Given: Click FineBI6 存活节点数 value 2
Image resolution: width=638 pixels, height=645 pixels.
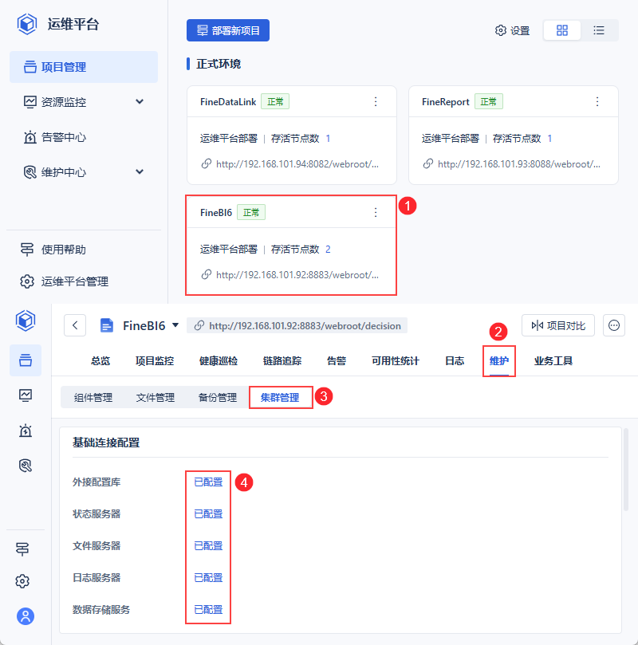Looking at the screenshot, I should click(328, 250).
